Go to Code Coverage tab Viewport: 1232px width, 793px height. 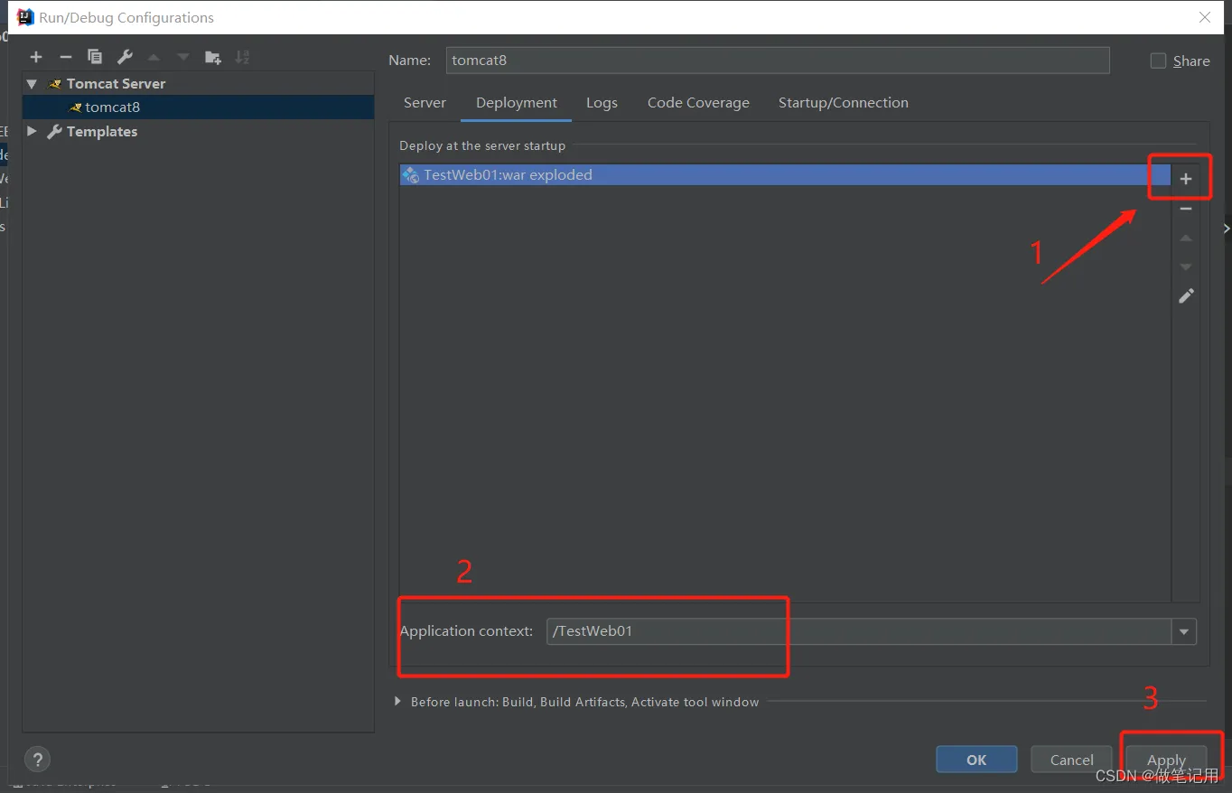698,103
